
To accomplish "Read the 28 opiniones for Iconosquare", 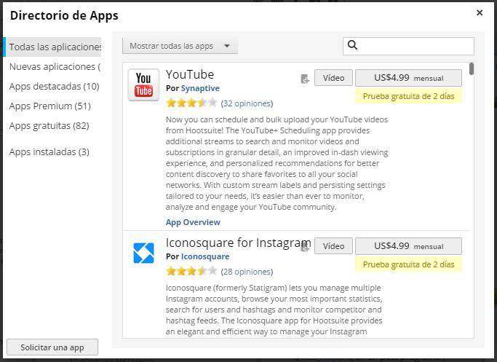I will [247, 272].
